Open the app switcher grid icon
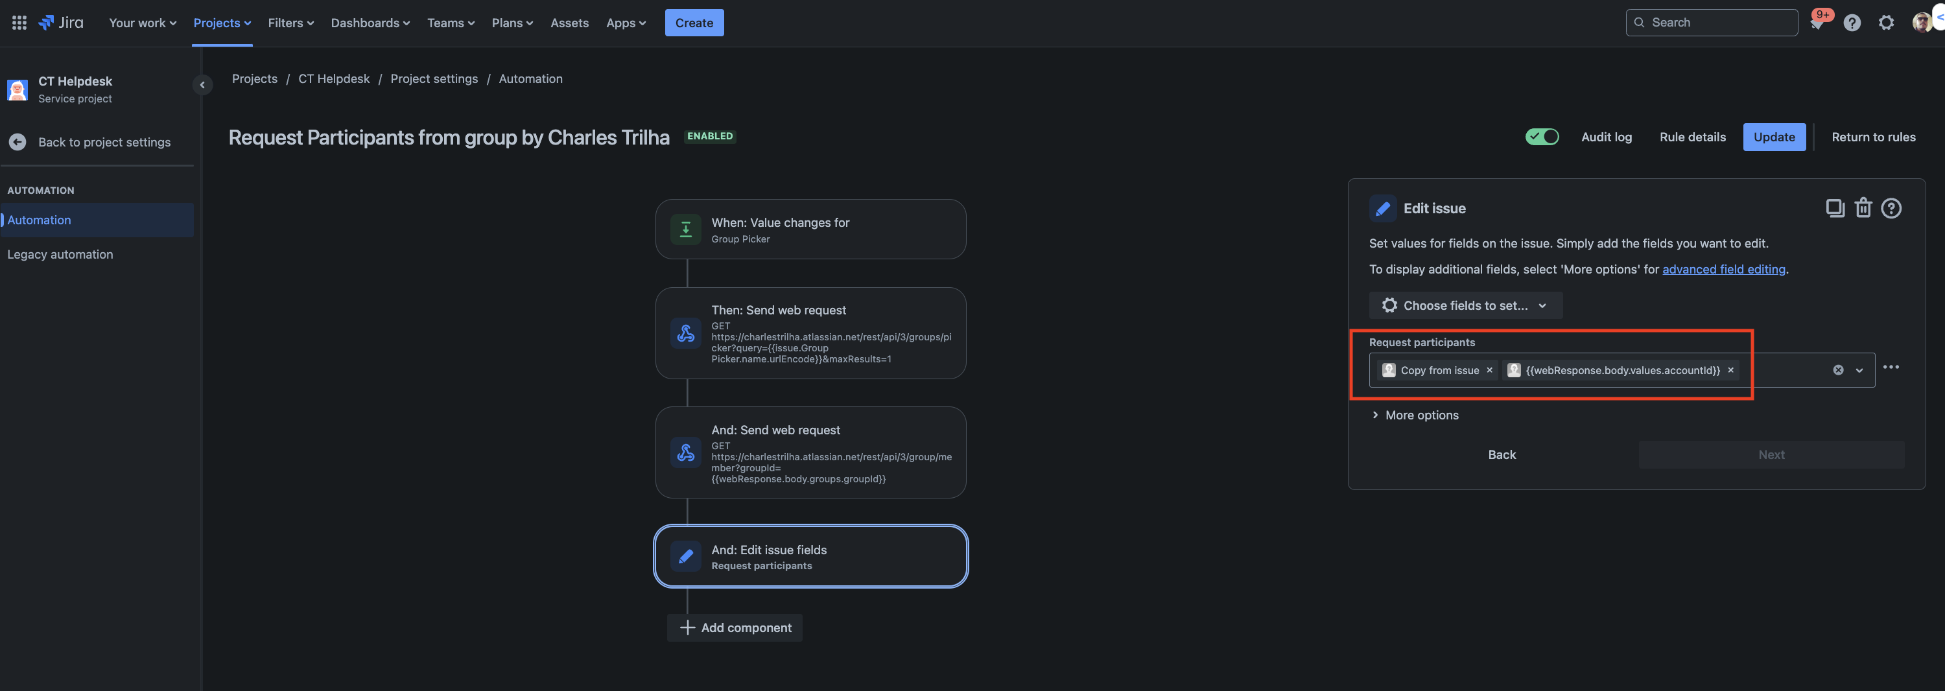Screen dimensions: 1945x691 [19, 23]
